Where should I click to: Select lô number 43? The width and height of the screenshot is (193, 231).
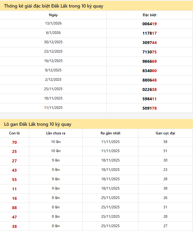click(14, 170)
